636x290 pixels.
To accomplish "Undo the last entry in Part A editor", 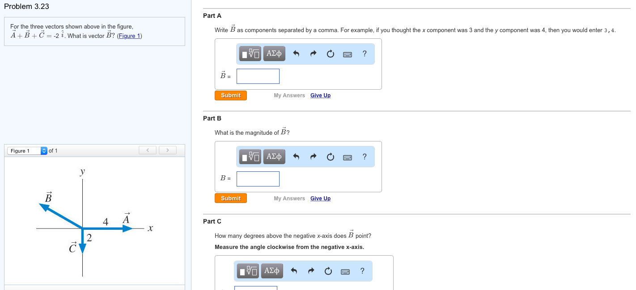I will [x=296, y=53].
